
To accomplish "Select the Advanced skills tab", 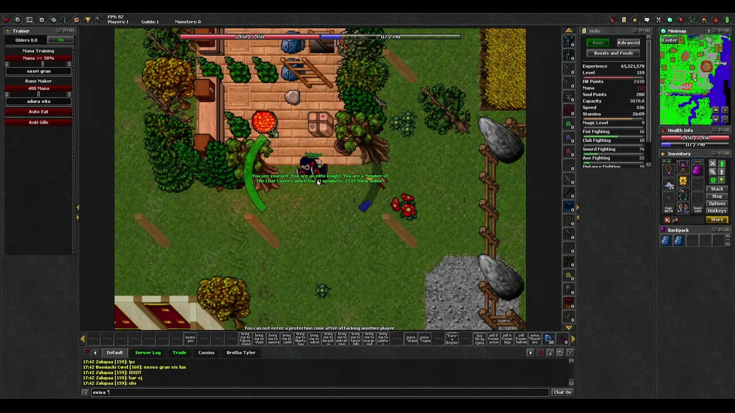I will point(628,42).
